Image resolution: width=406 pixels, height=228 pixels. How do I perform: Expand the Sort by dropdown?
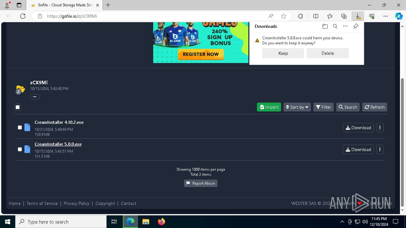pos(297,107)
